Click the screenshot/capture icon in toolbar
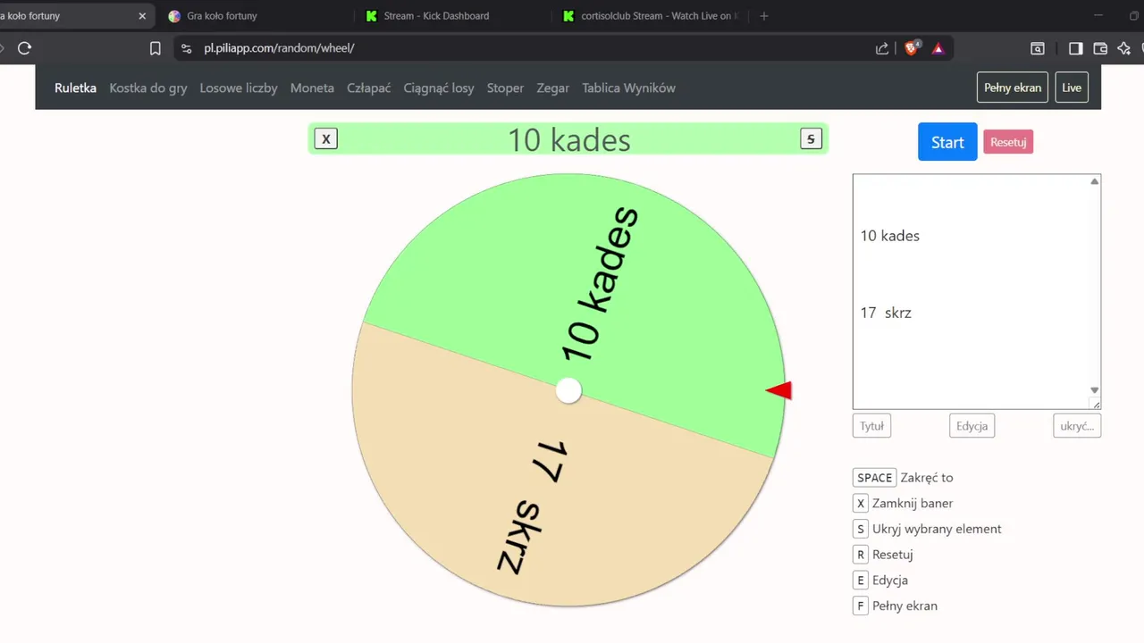 [1038, 48]
